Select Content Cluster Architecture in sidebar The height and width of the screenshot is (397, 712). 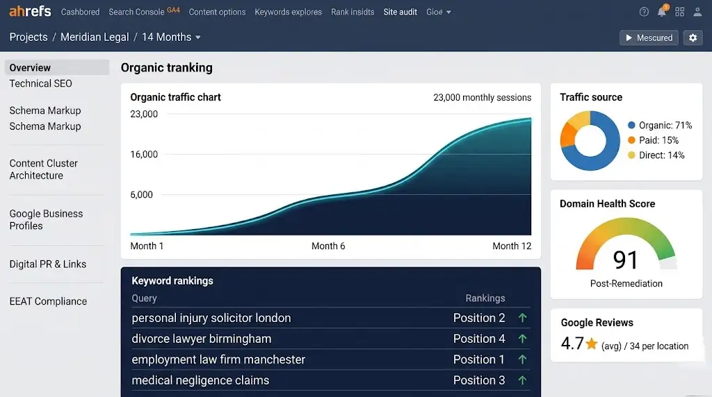(44, 169)
